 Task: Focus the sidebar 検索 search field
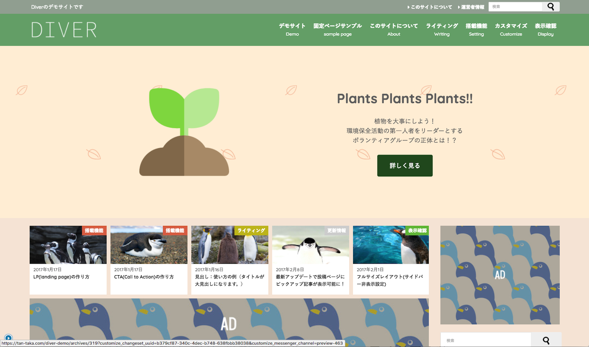pos(486,340)
